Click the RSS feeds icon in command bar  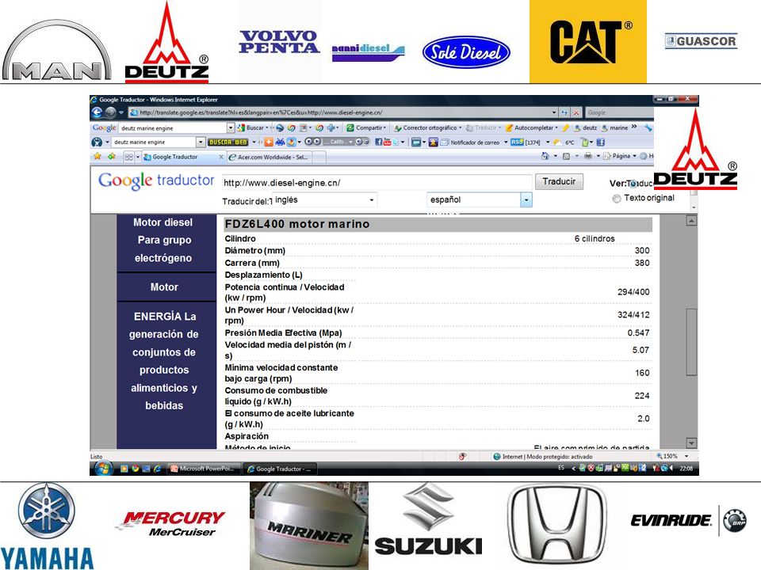[566, 156]
